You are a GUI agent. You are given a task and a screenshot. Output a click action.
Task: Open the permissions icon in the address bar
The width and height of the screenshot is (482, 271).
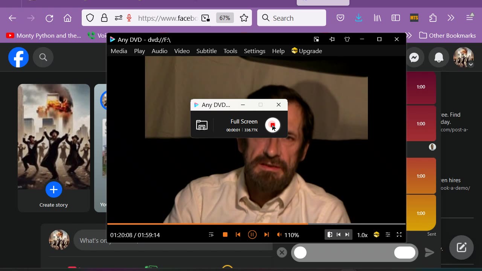point(118,18)
